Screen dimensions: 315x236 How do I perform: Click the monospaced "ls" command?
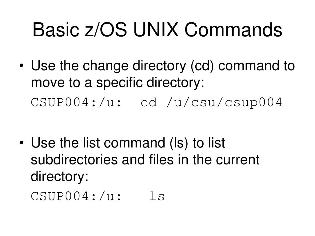[x=157, y=196]
